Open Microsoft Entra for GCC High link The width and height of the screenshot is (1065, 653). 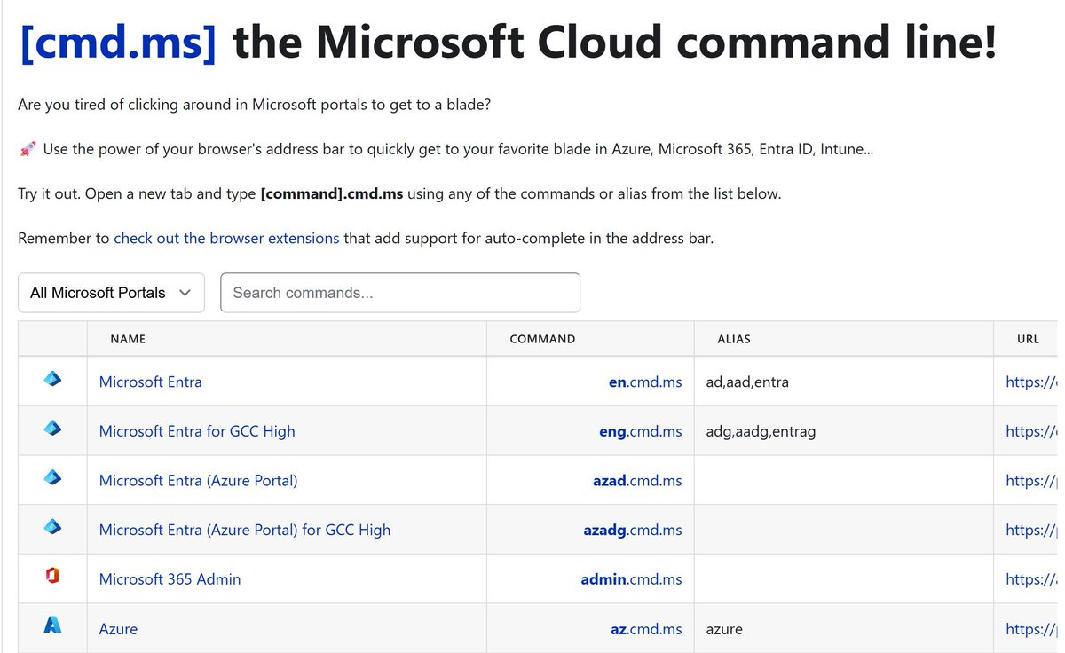pos(197,431)
